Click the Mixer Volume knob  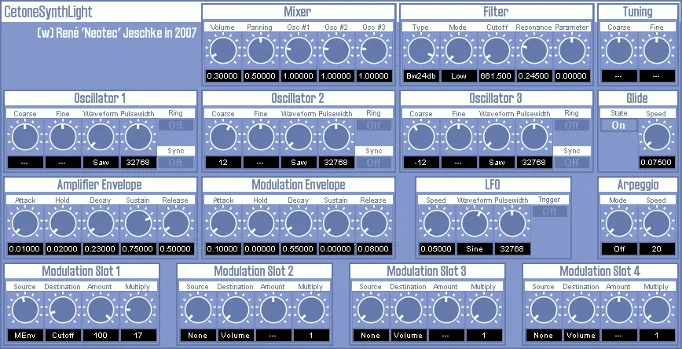(222, 50)
